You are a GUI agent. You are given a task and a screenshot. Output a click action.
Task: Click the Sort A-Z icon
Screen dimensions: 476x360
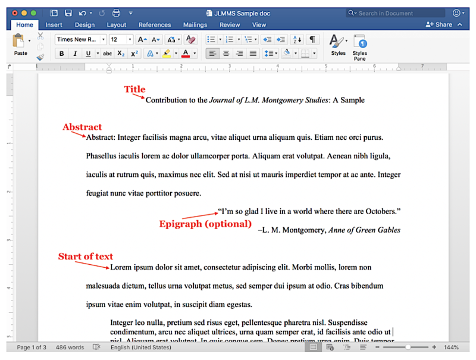296,39
